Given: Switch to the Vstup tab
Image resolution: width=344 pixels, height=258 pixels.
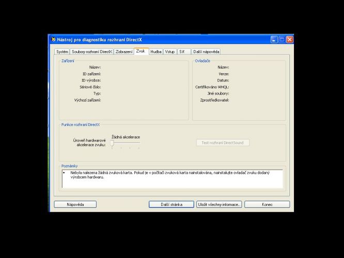Looking at the screenshot, I should [170, 52].
